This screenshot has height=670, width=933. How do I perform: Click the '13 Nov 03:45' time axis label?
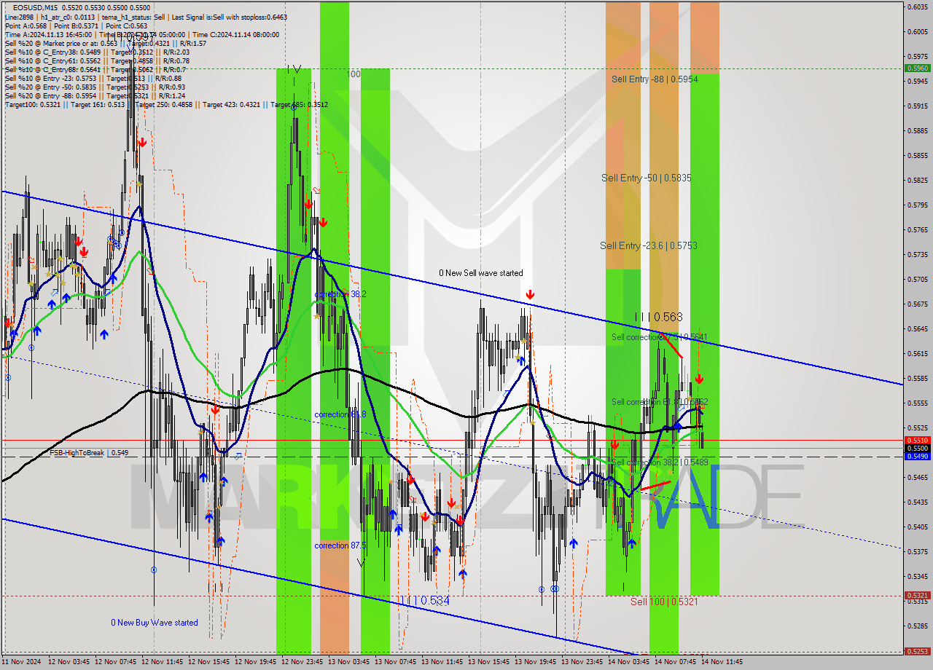(x=348, y=662)
